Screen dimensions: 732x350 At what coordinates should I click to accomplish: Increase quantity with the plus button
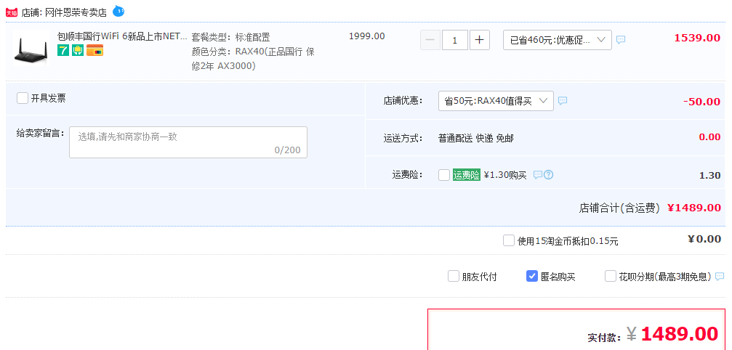pos(479,40)
